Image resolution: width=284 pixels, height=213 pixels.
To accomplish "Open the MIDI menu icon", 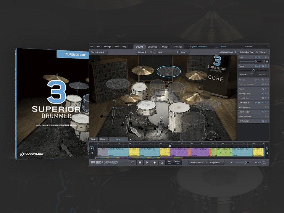I will point(260,162).
